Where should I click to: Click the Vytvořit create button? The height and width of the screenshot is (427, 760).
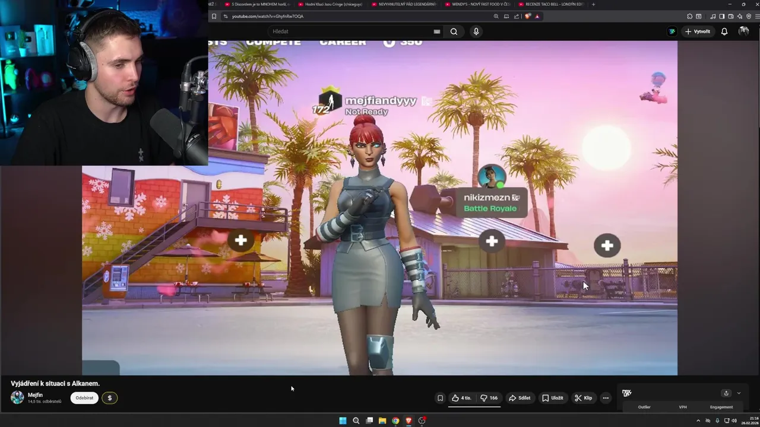(697, 31)
